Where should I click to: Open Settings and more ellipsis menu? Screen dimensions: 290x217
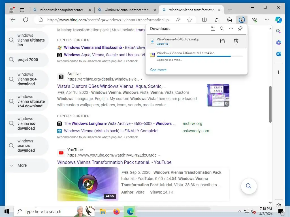[266, 20]
